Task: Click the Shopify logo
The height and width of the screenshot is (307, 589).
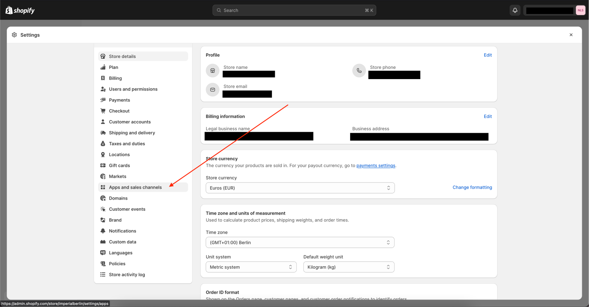Action: coord(20,10)
